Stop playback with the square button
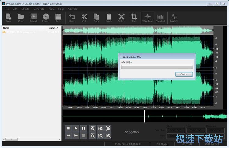The image size is (229, 148). tap(68, 128)
